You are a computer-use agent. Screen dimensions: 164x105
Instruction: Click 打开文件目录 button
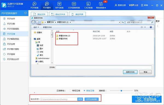pos(92,99)
